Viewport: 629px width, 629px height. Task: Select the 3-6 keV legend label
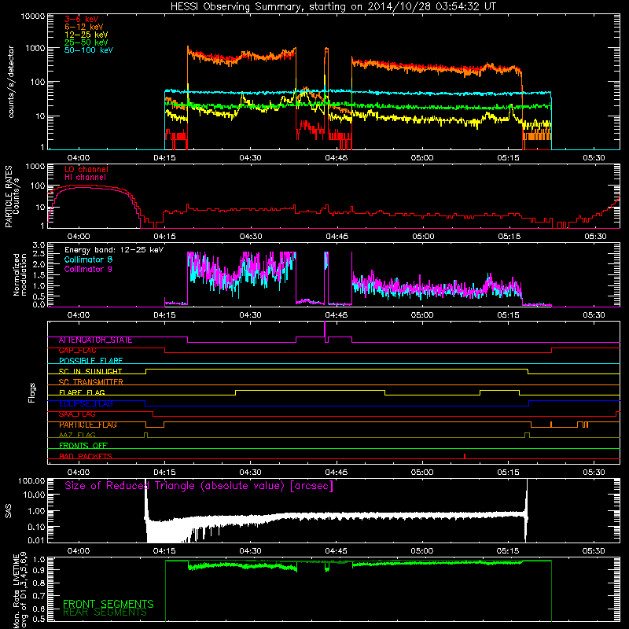pos(82,19)
